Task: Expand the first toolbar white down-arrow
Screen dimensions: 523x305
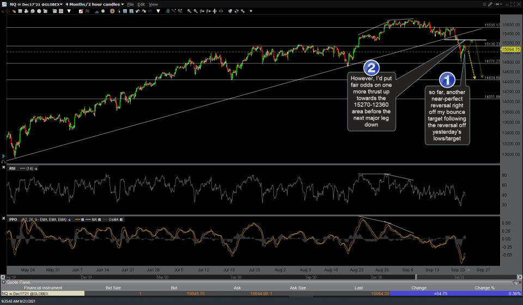Action: pyautogui.click(x=69, y=11)
